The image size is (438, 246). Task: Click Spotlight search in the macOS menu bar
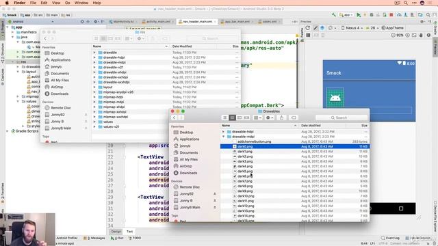pyautogui.click(x=406, y=3)
